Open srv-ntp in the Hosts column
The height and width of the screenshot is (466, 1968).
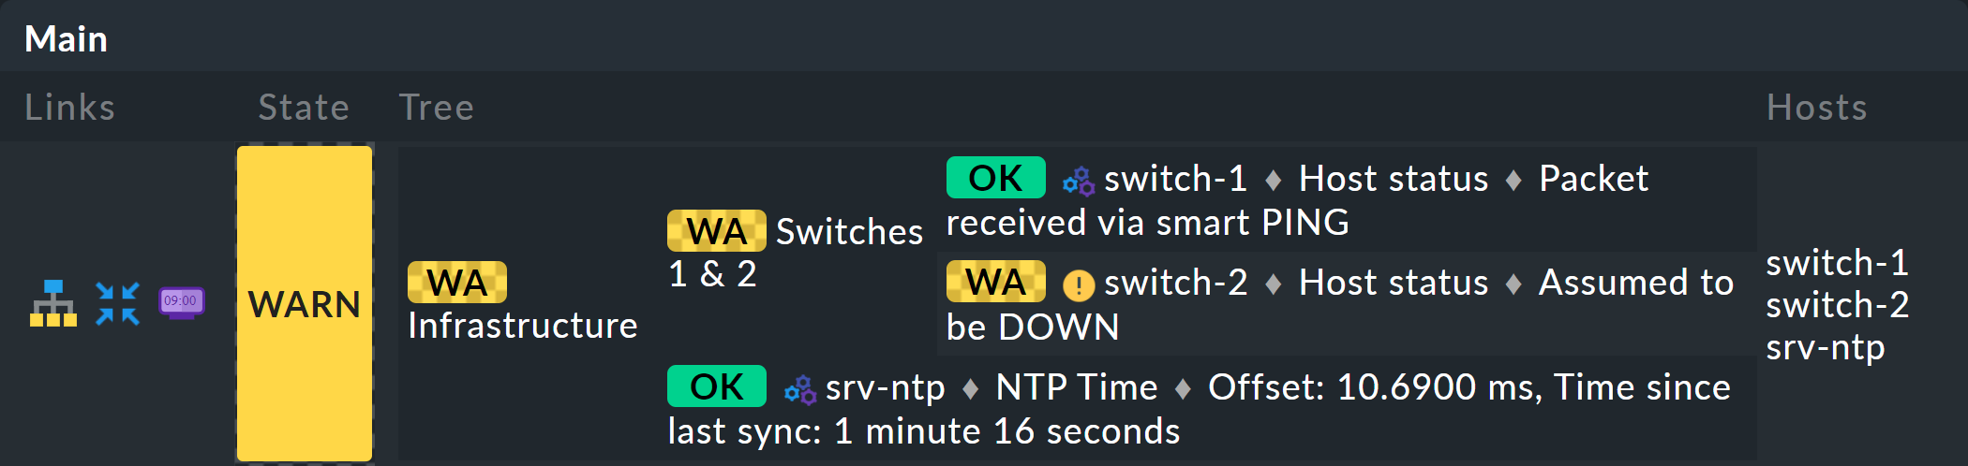[1825, 347]
